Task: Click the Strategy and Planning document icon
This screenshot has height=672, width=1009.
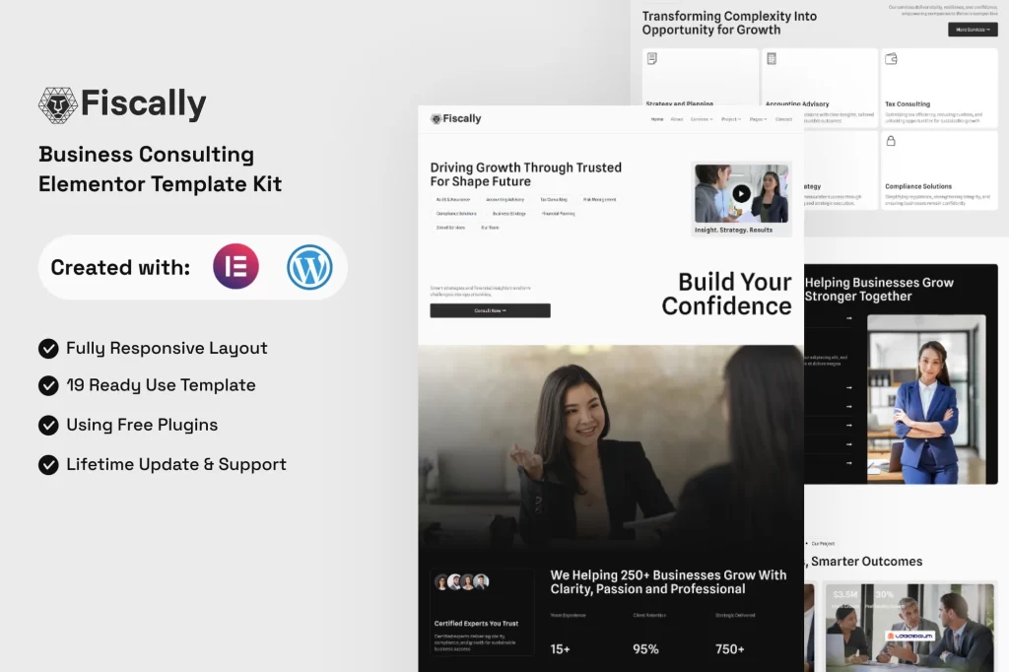Action: pos(652,58)
